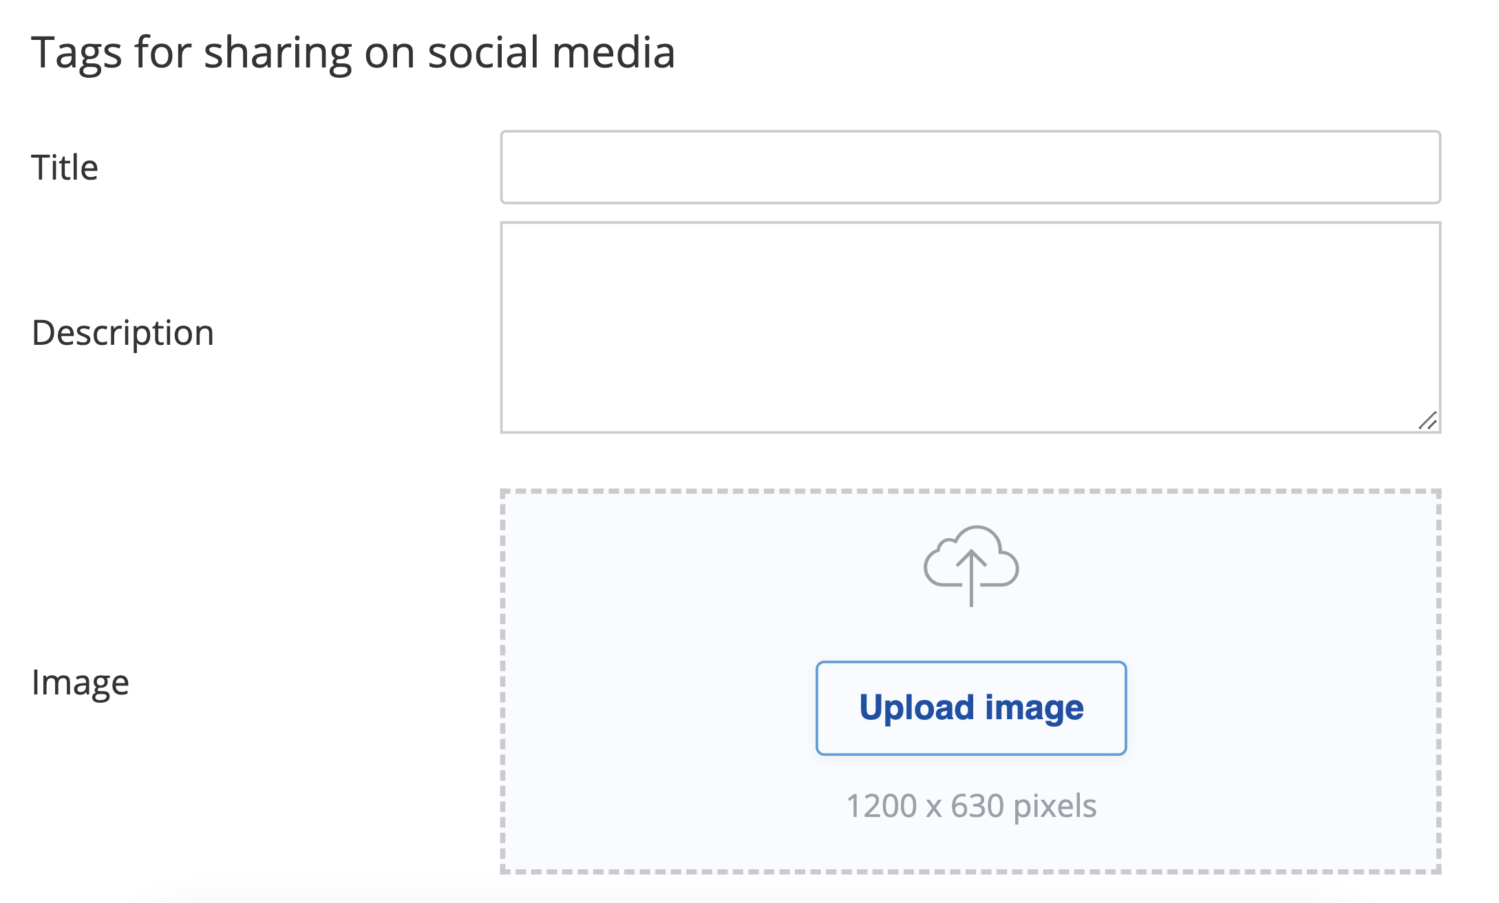Choose Upload image to add a picture

pyautogui.click(x=970, y=708)
